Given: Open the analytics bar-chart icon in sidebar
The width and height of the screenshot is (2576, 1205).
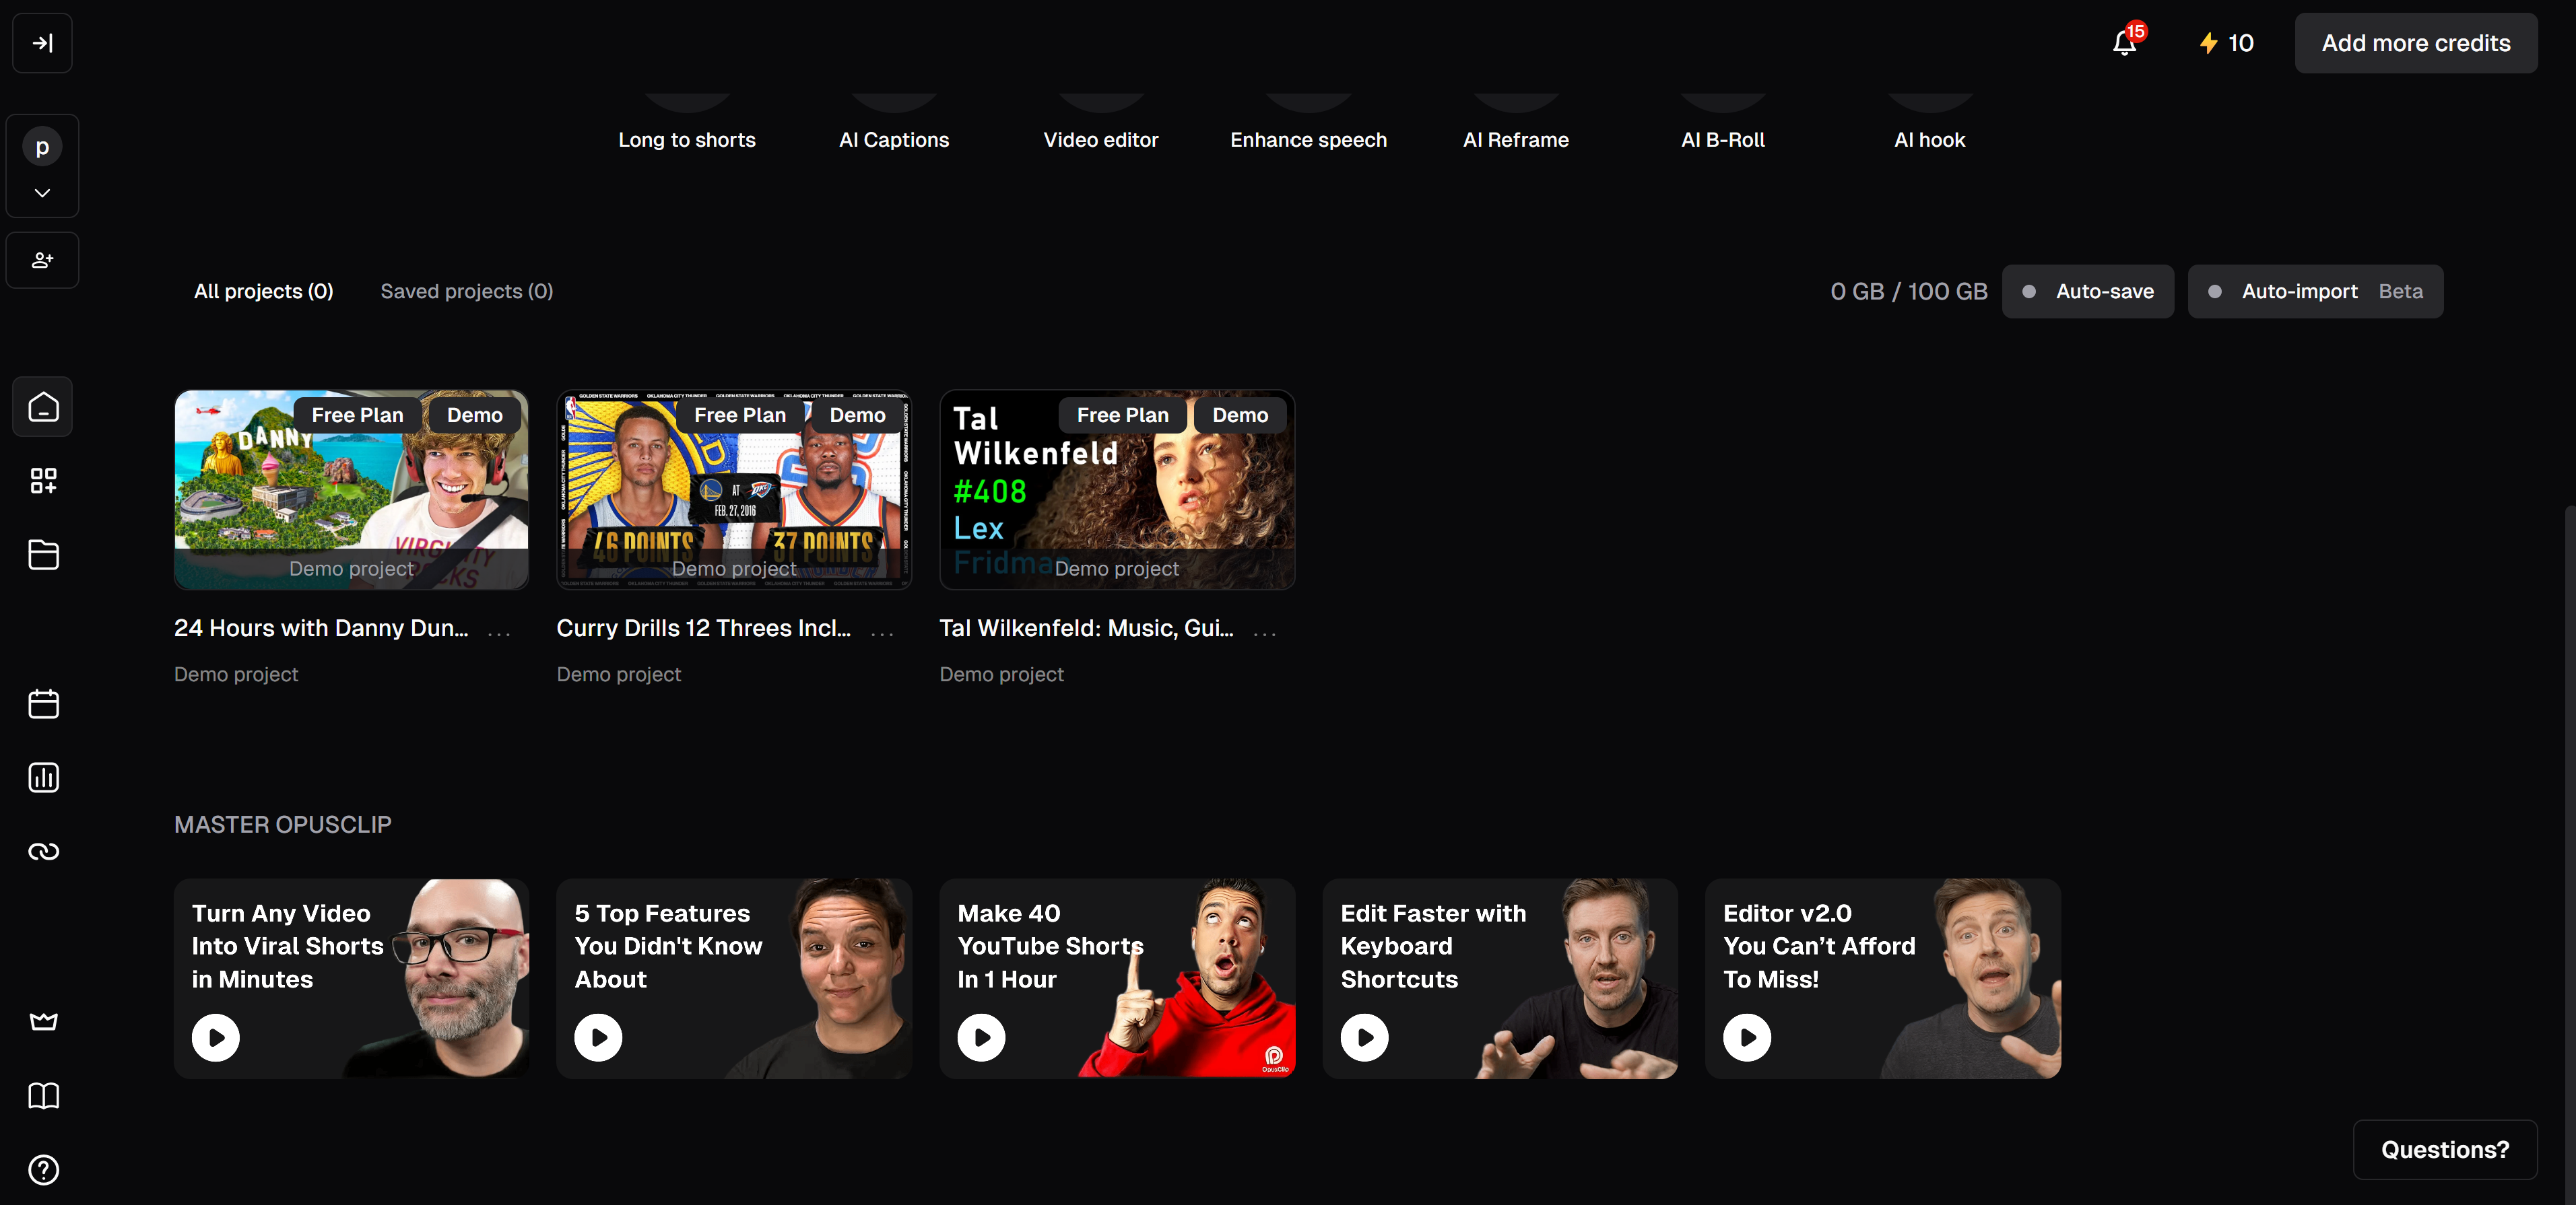Looking at the screenshot, I should coord(42,778).
